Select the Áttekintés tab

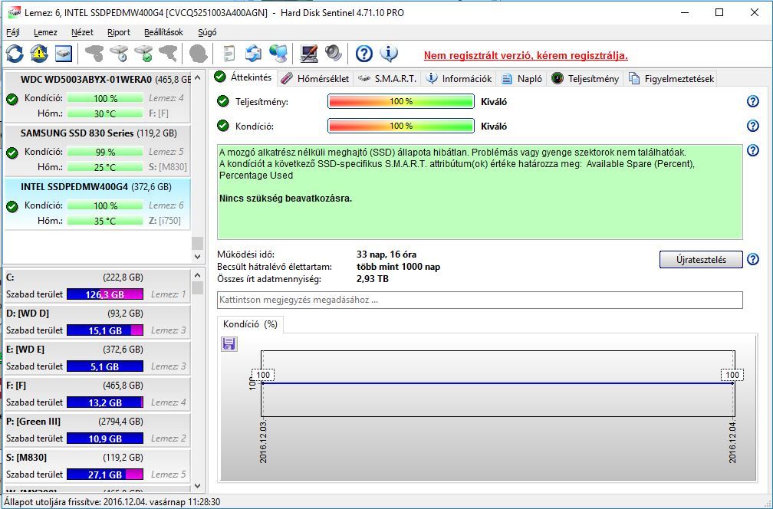click(x=244, y=77)
